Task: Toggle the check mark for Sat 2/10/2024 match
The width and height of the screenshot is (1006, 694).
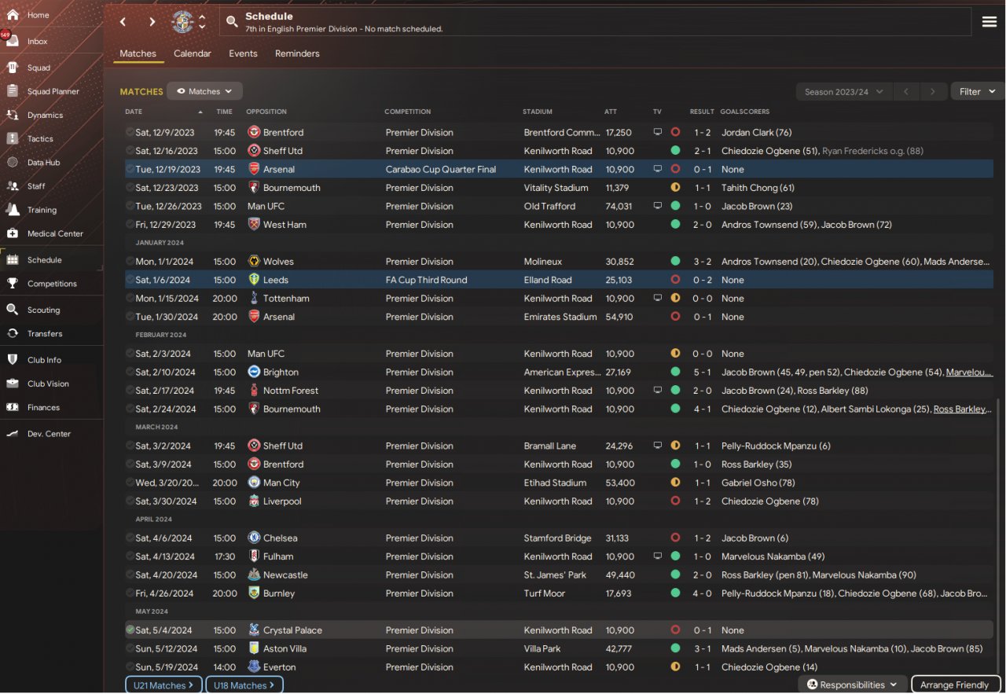Action: coord(130,372)
